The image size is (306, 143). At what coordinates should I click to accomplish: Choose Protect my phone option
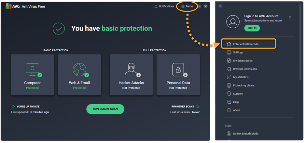pyautogui.click(x=243, y=85)
